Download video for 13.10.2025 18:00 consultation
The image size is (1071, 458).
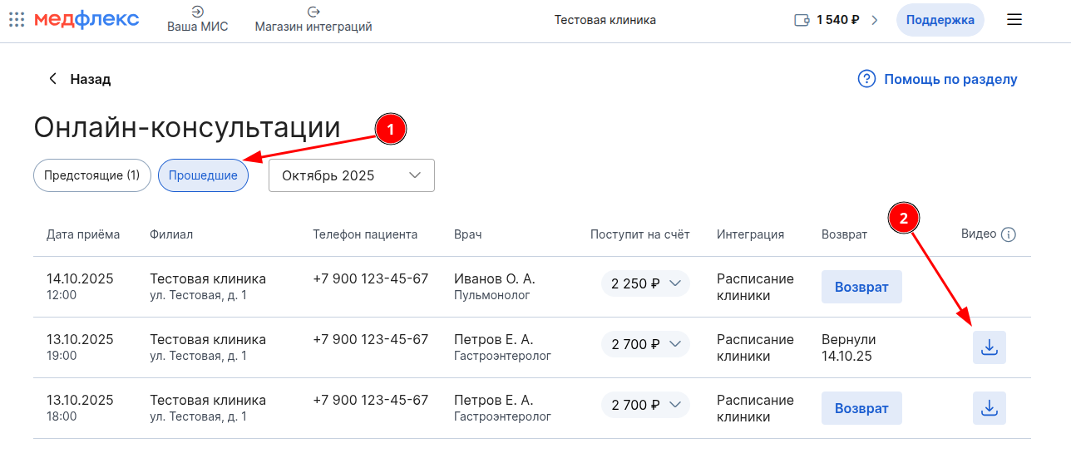click(x=990, y=408)
